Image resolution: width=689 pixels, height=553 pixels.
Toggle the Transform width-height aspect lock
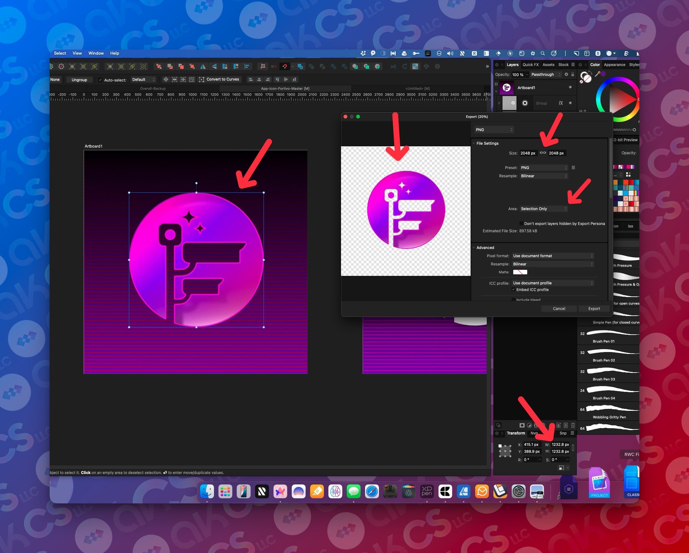pos(573,448)
